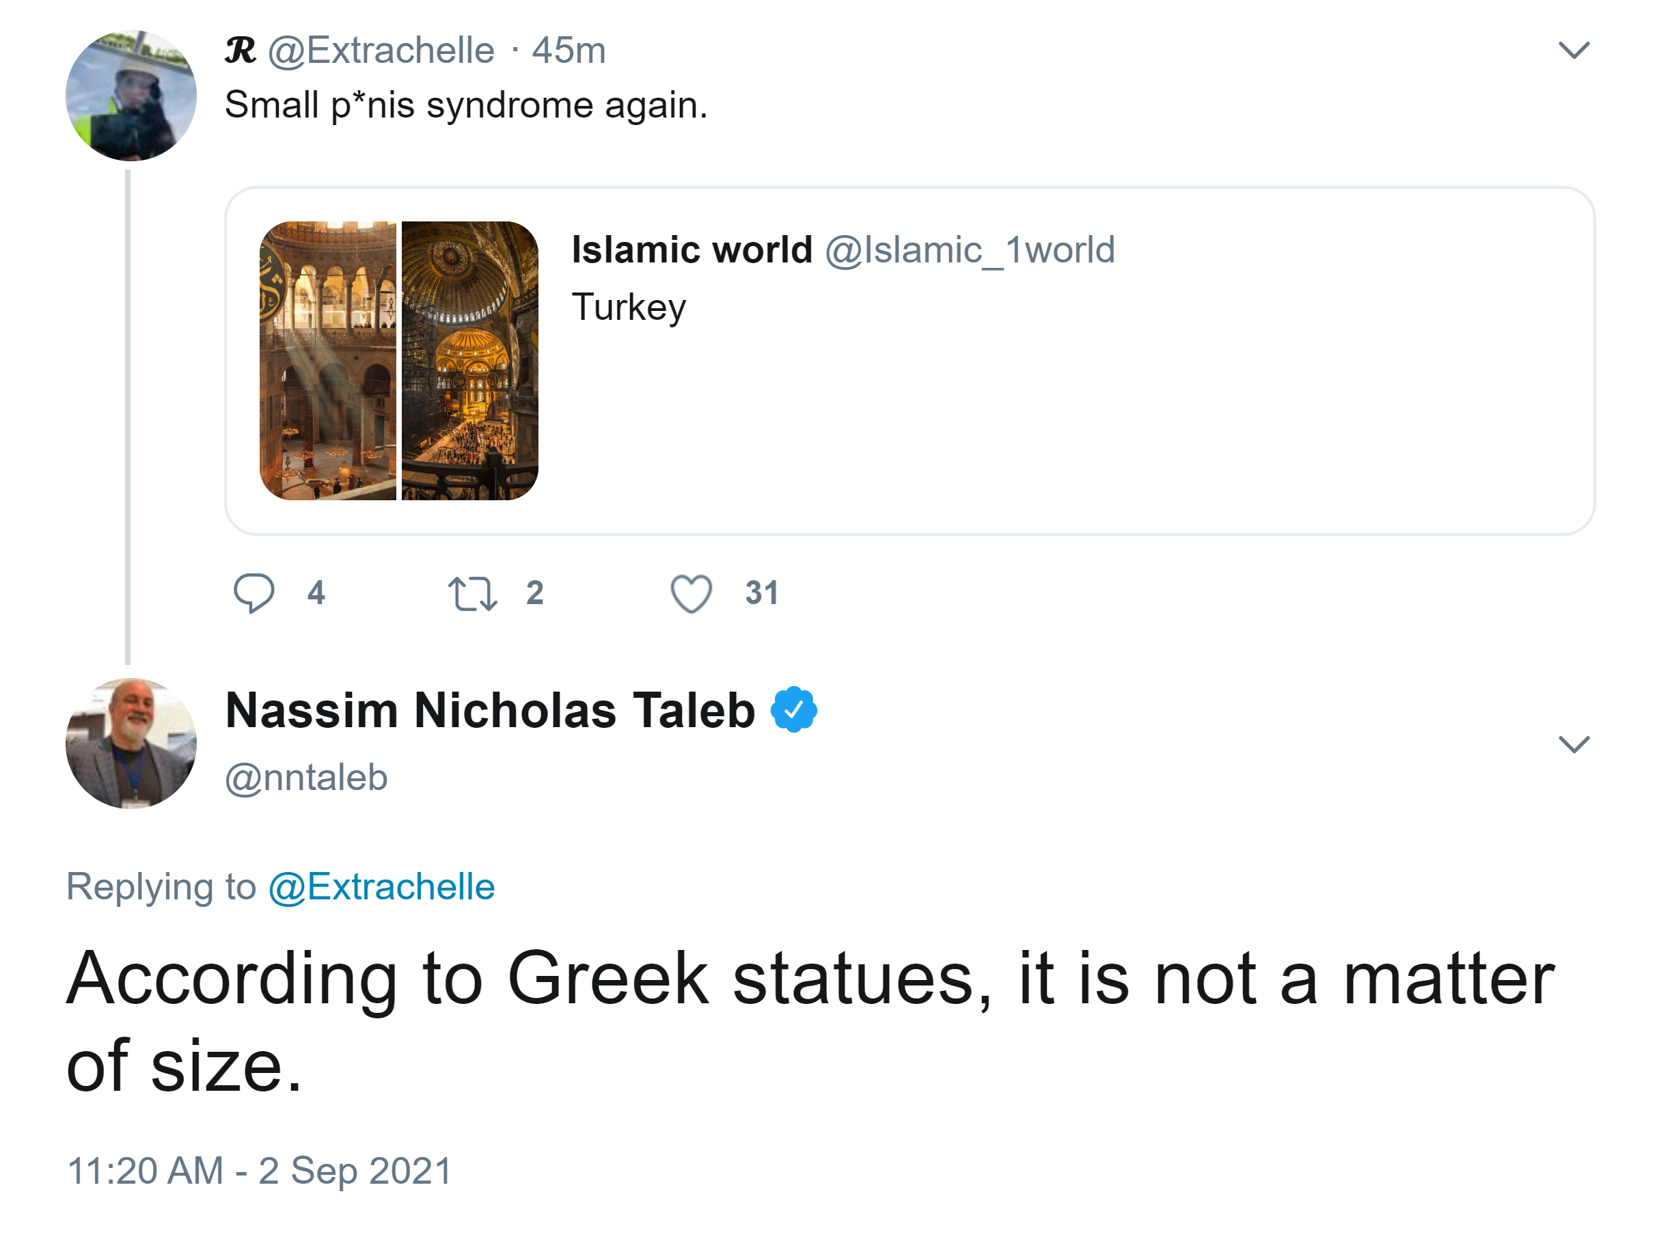Open Nassim Nicholas Taleb name link
The width and height of the screenshot is (1655, 1237).
click(490, 710)
